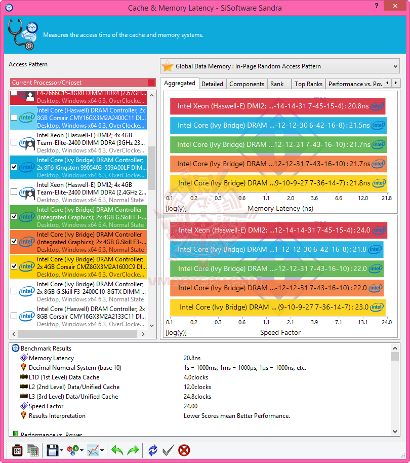Click the pin icon beside Results Interpretation
This screenshot has height=463, width=410.
tap(24, 415)
